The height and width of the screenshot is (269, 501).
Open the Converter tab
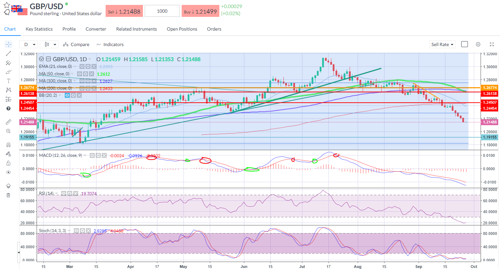click(96, 29)
